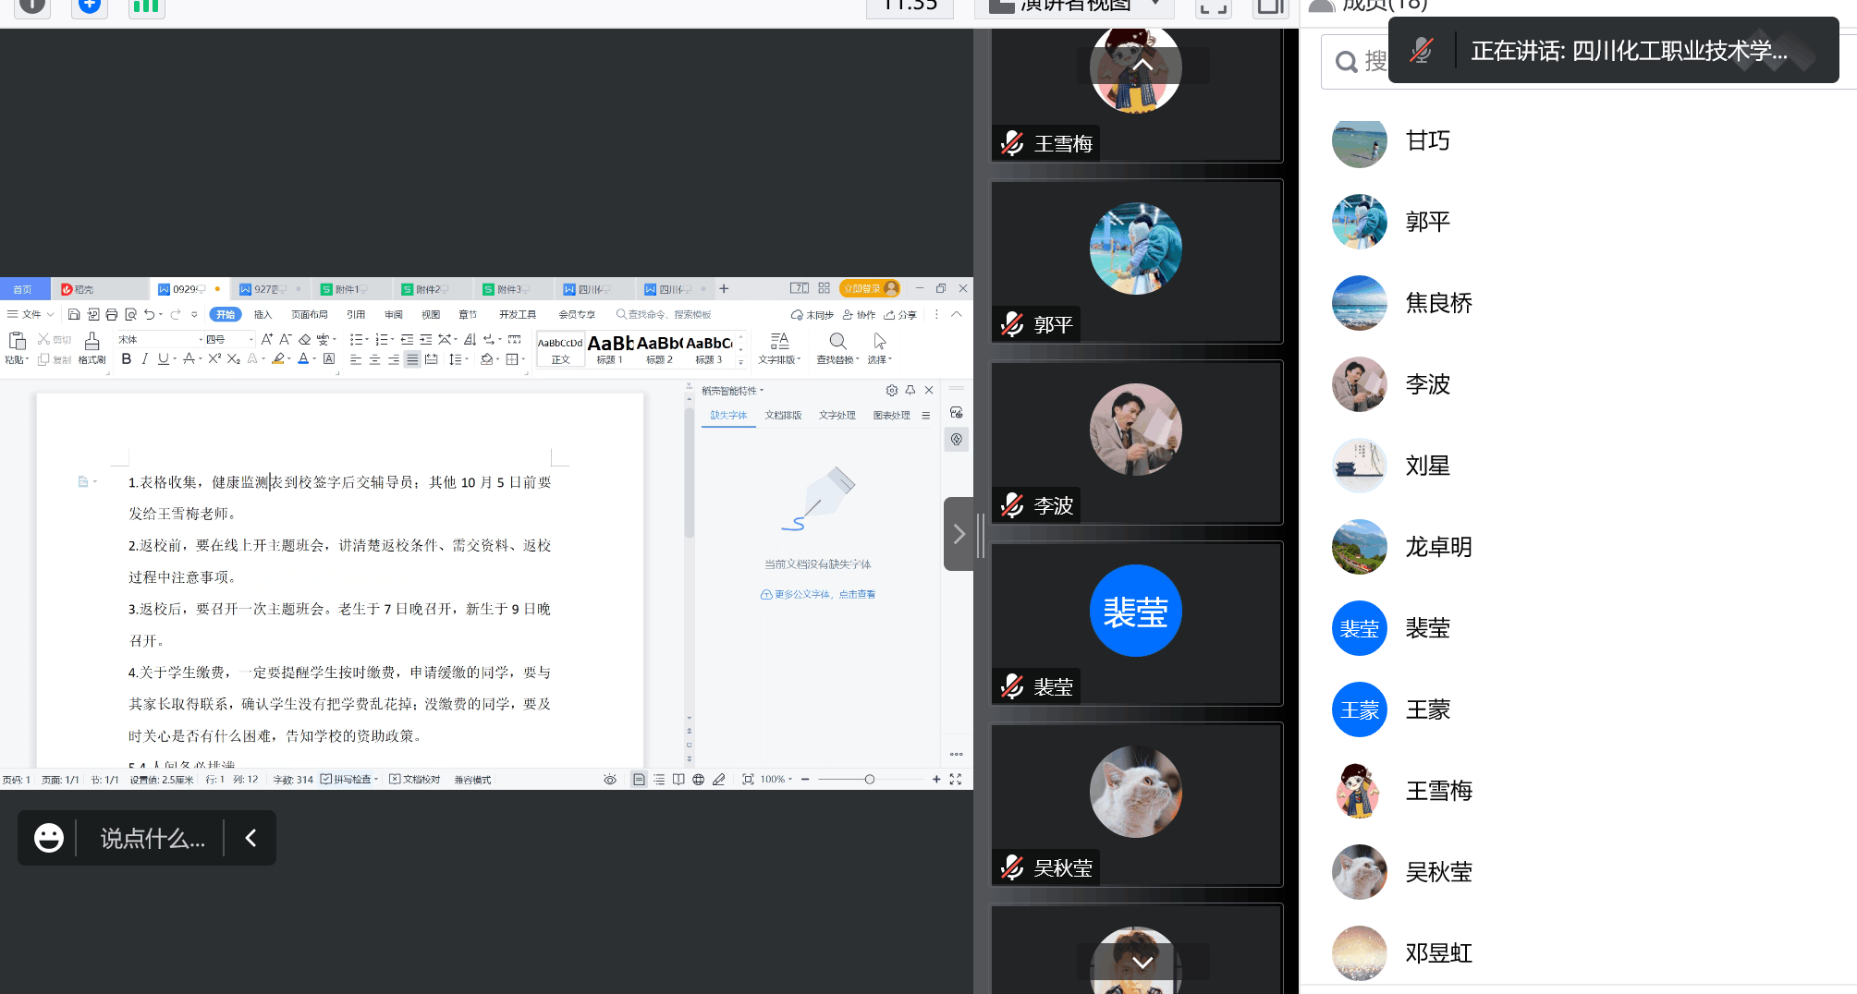Image resolution: width=1857 pixels, height=994 pixels.
Task: Select the 文档排版 tab in side panel
Action: [x=783, y=416]
